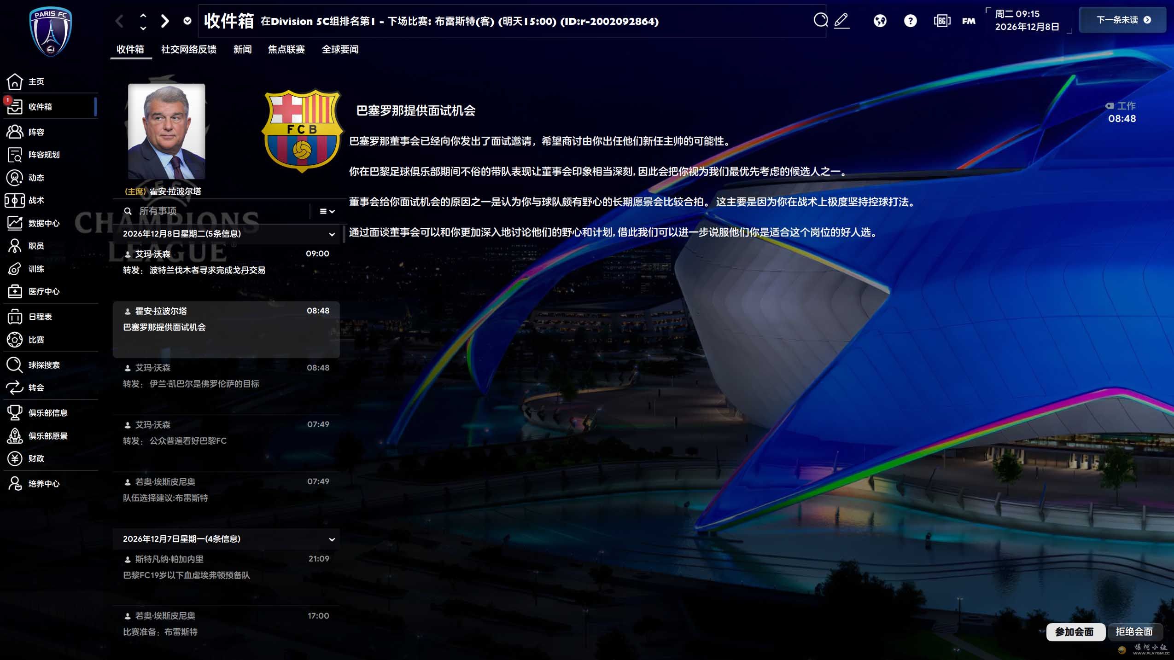Click the chairman portrait photo
Viewport: 1174px width, 660px height.
pyautogui.click(x=166, y=131)
